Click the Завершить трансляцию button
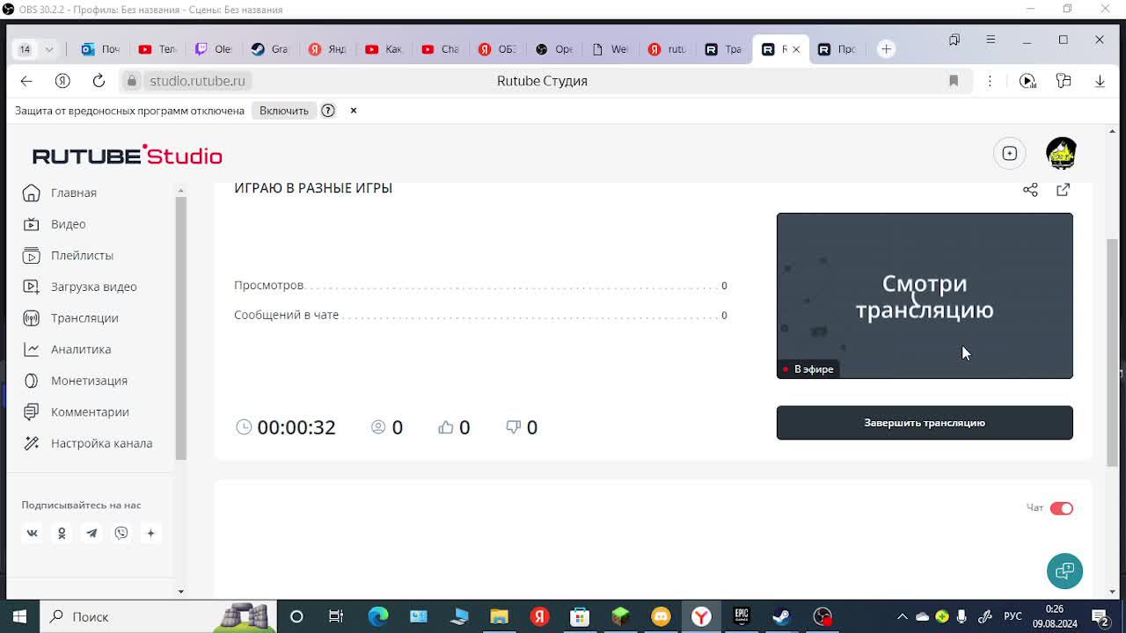 (x=925, y=423)
